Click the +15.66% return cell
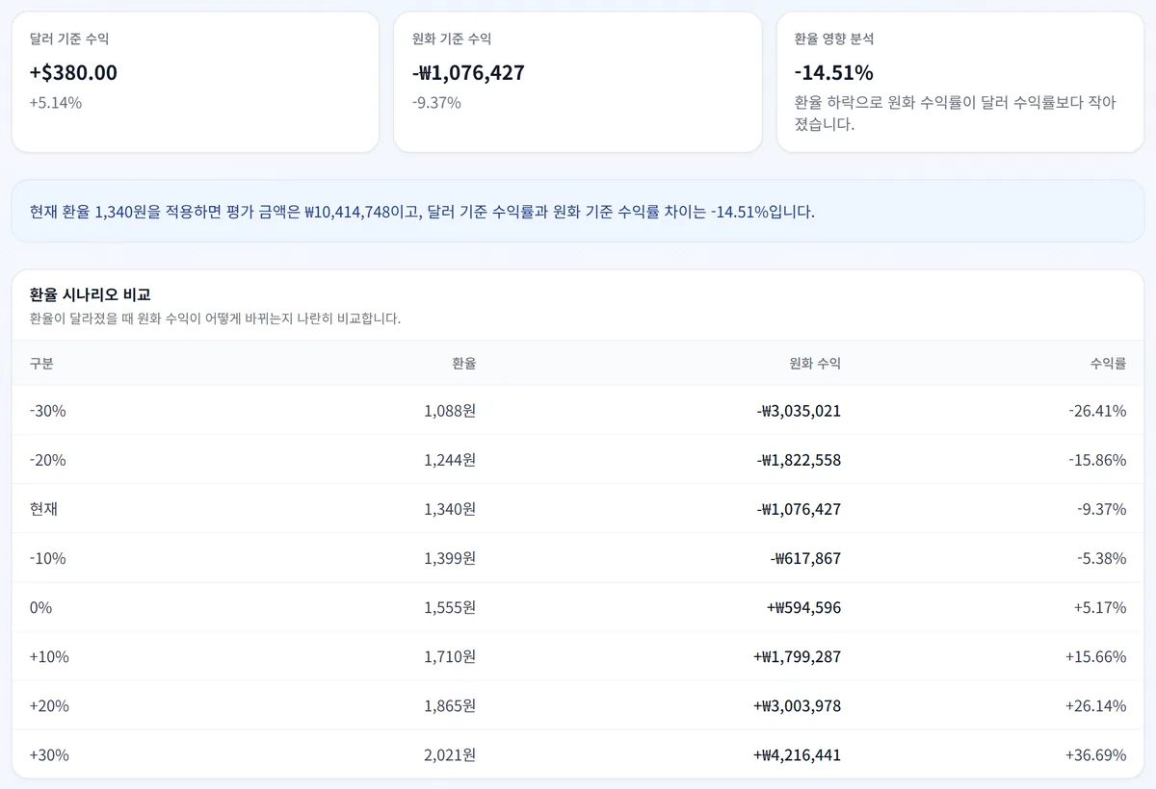This screenshot has width=1156, height=789. 1095,657
